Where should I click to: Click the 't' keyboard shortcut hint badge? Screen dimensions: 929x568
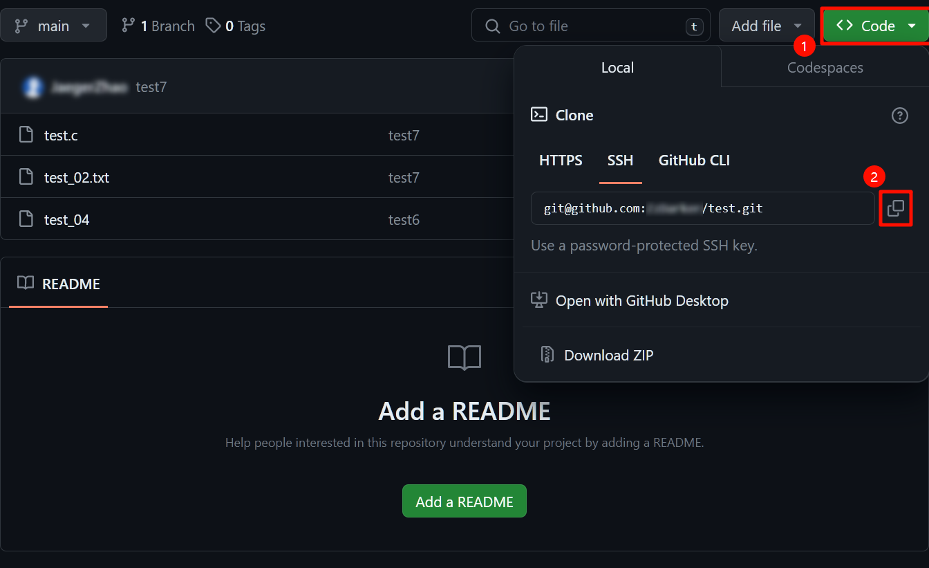click(x=694, y=27)
